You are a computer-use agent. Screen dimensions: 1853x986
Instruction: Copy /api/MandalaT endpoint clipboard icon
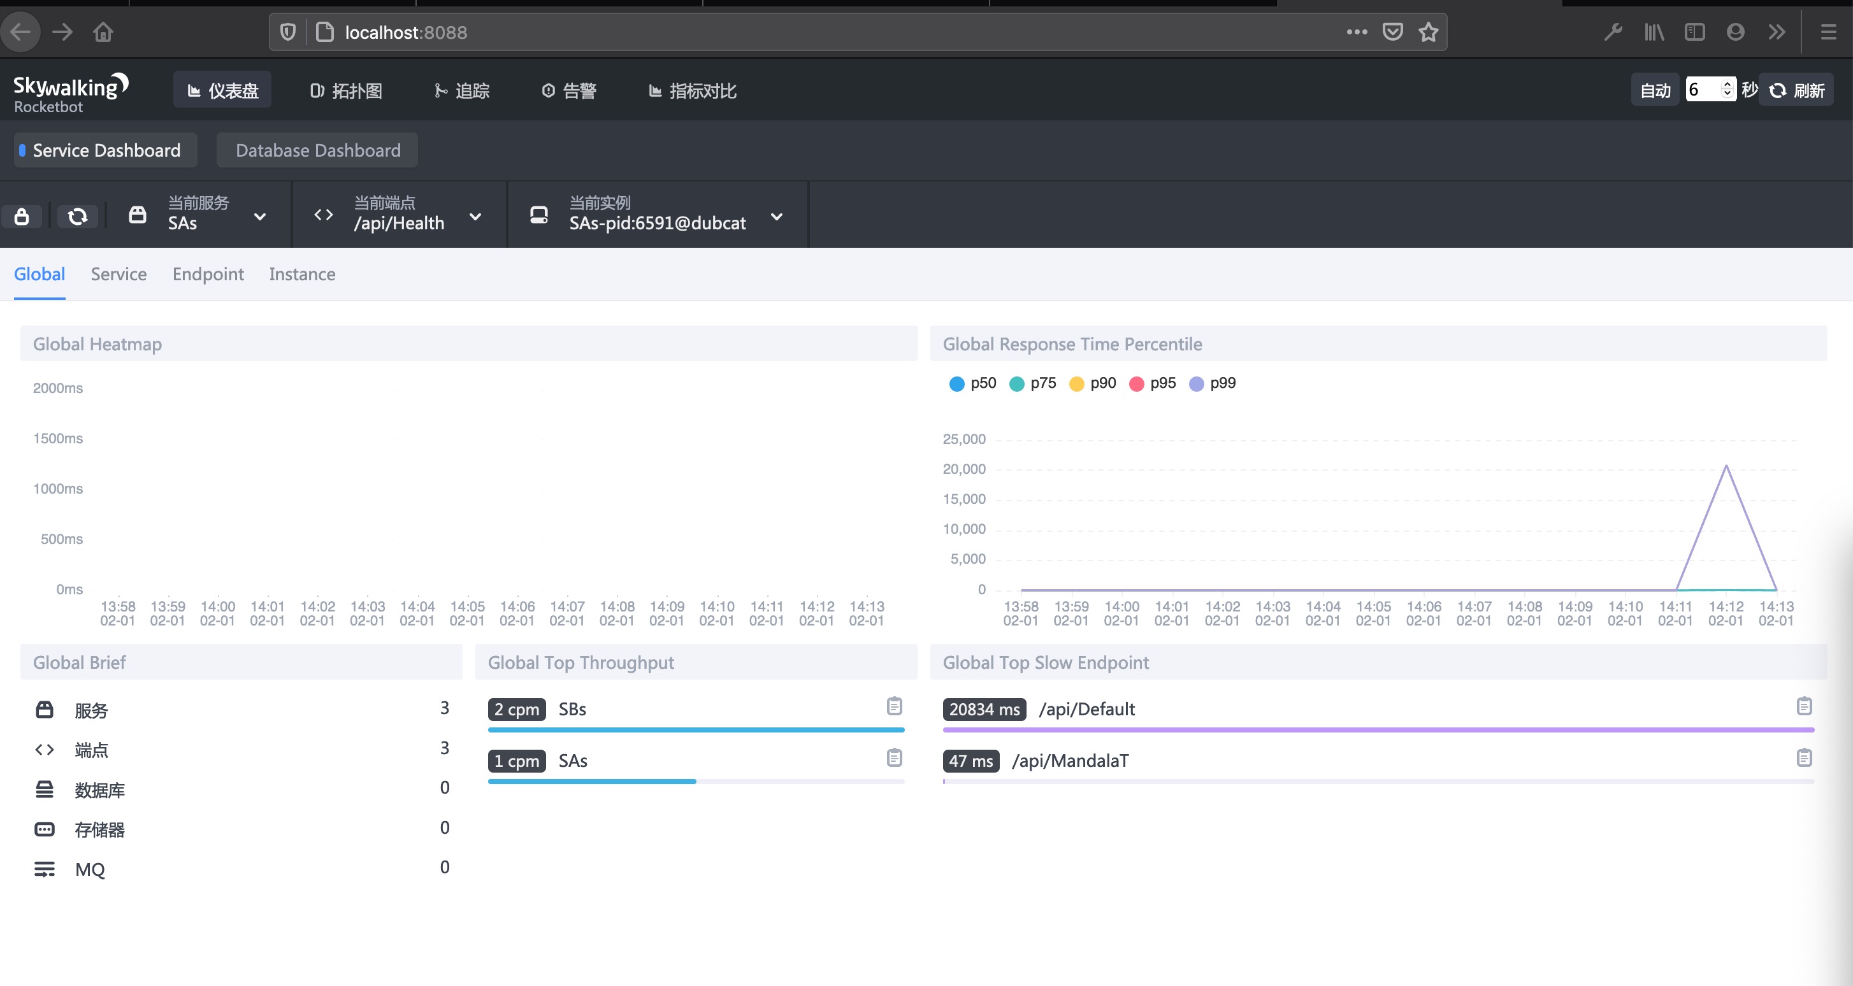point(1804,758)
